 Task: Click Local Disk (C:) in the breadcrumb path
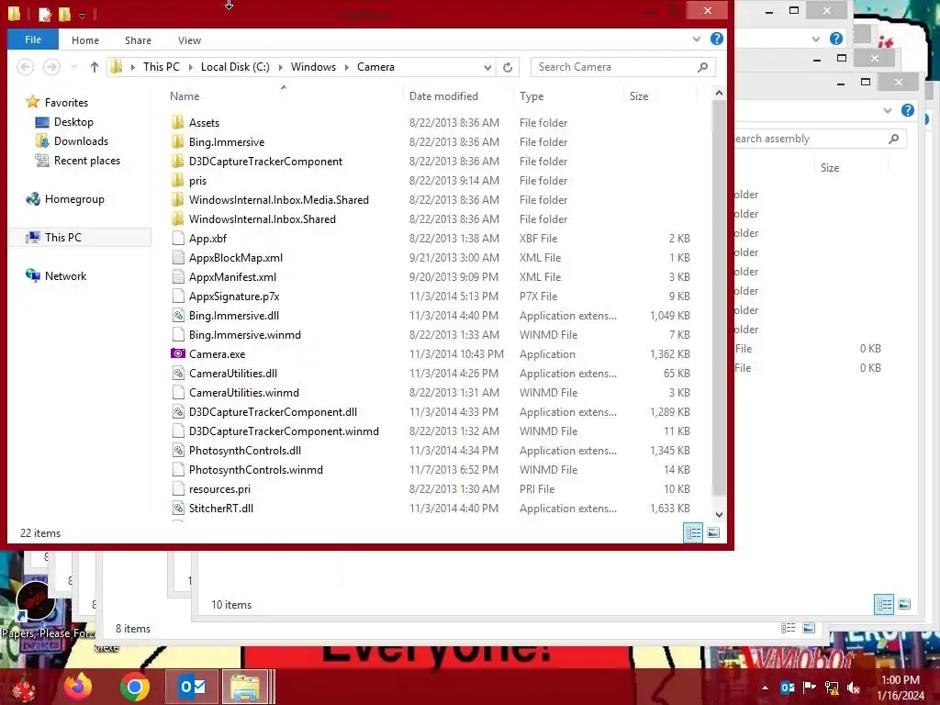235,67
